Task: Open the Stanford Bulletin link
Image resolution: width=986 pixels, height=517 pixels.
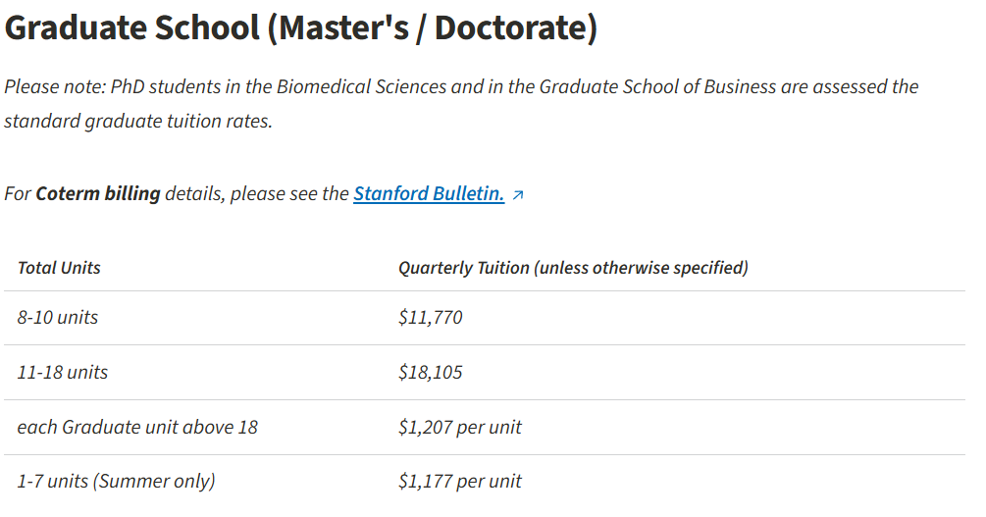Action: 428,193
